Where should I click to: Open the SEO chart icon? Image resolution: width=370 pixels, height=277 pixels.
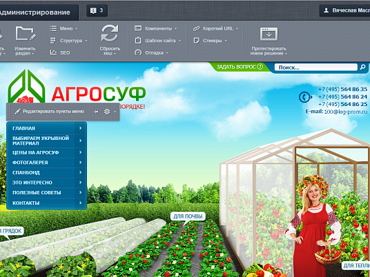click(x=53, y=52)
